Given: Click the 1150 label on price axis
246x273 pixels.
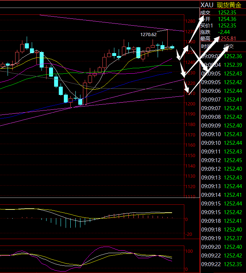Looking at the screenshot, I should pyautogui.click(x=190, y=156).
